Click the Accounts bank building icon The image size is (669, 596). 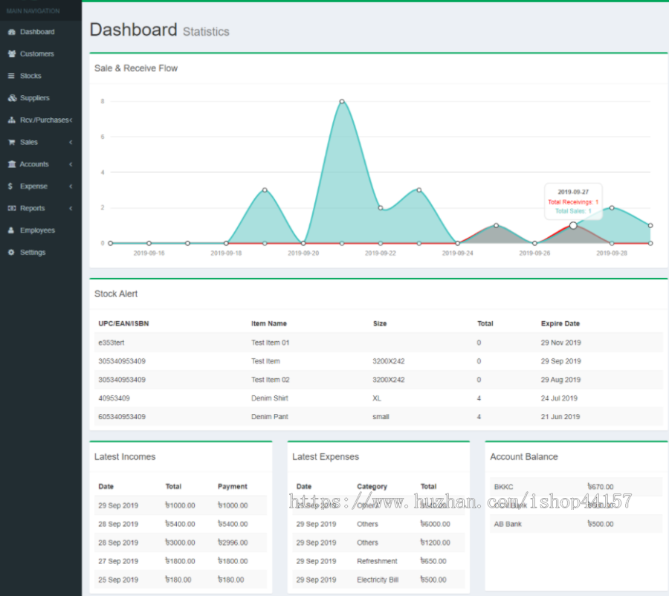pos(11,164)
